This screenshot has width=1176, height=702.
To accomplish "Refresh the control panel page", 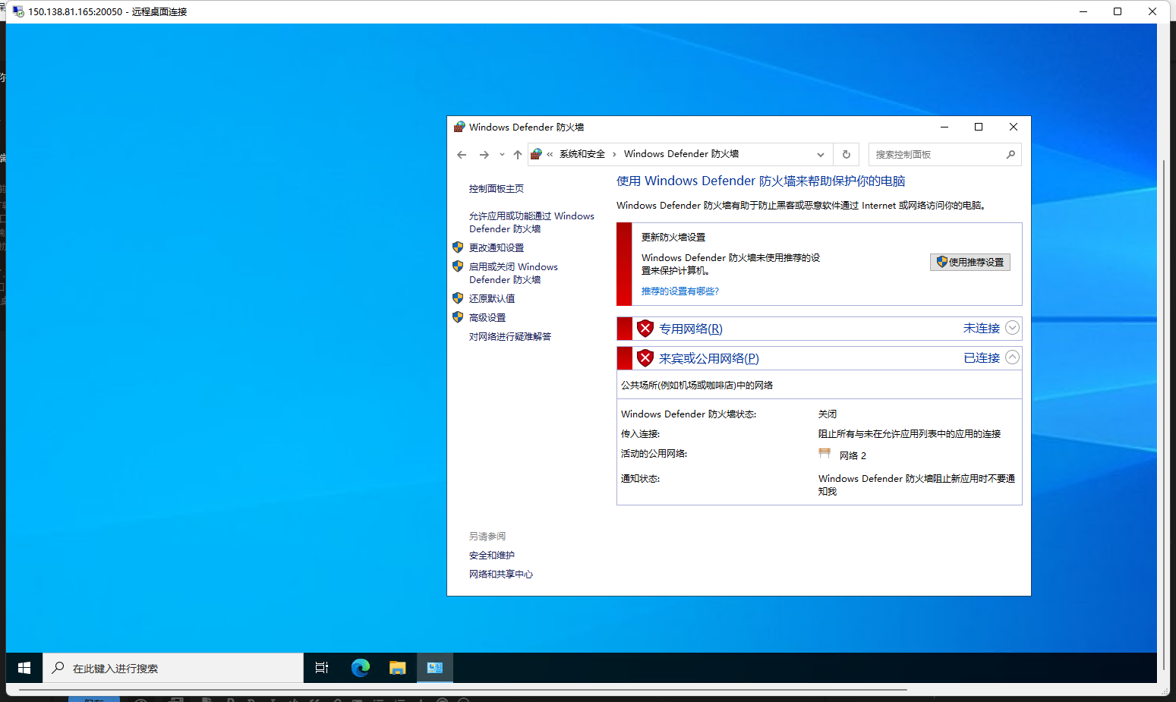I will pyautogui.click(x=847, y=155).
